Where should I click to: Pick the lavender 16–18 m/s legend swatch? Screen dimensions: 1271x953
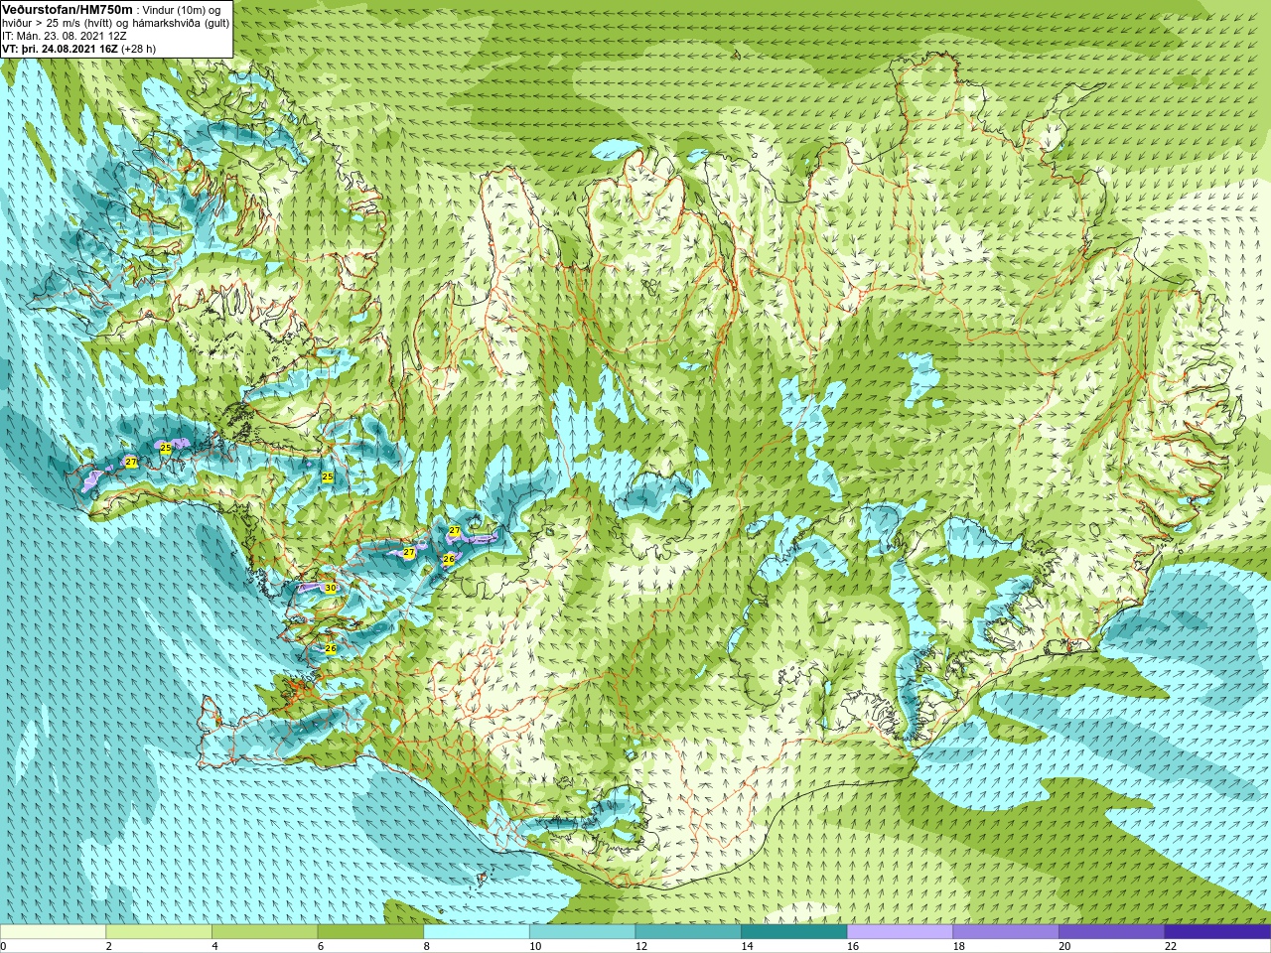tap(900, 932)
